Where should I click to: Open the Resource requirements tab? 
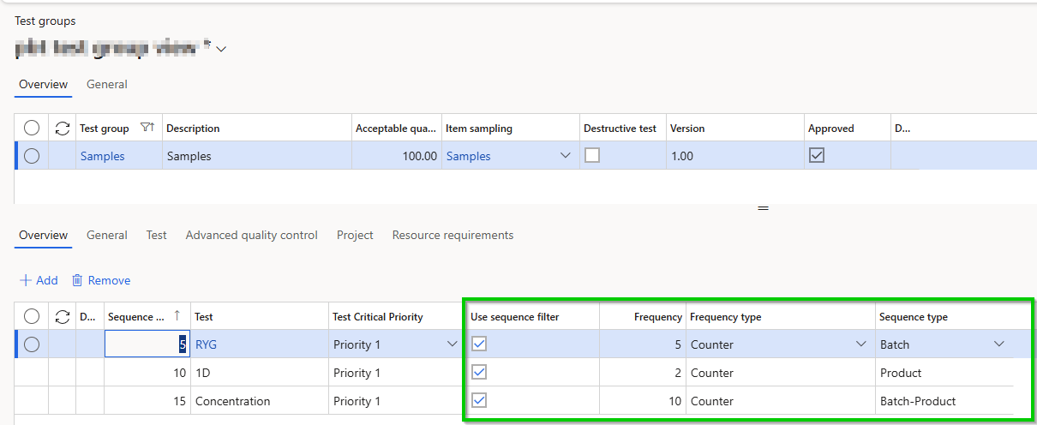pyautogui.click(x=453, y=235)
